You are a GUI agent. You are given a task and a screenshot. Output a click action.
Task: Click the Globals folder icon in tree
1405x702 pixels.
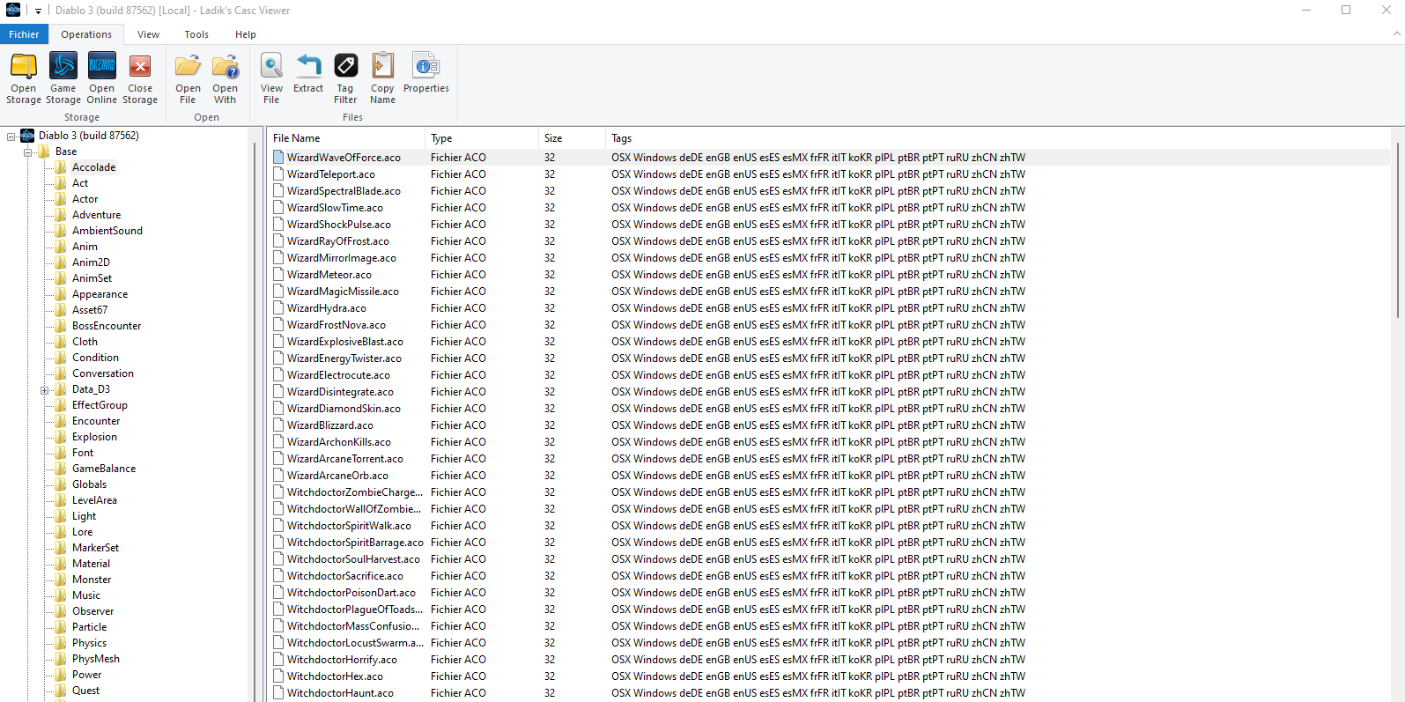click(61, 484)
